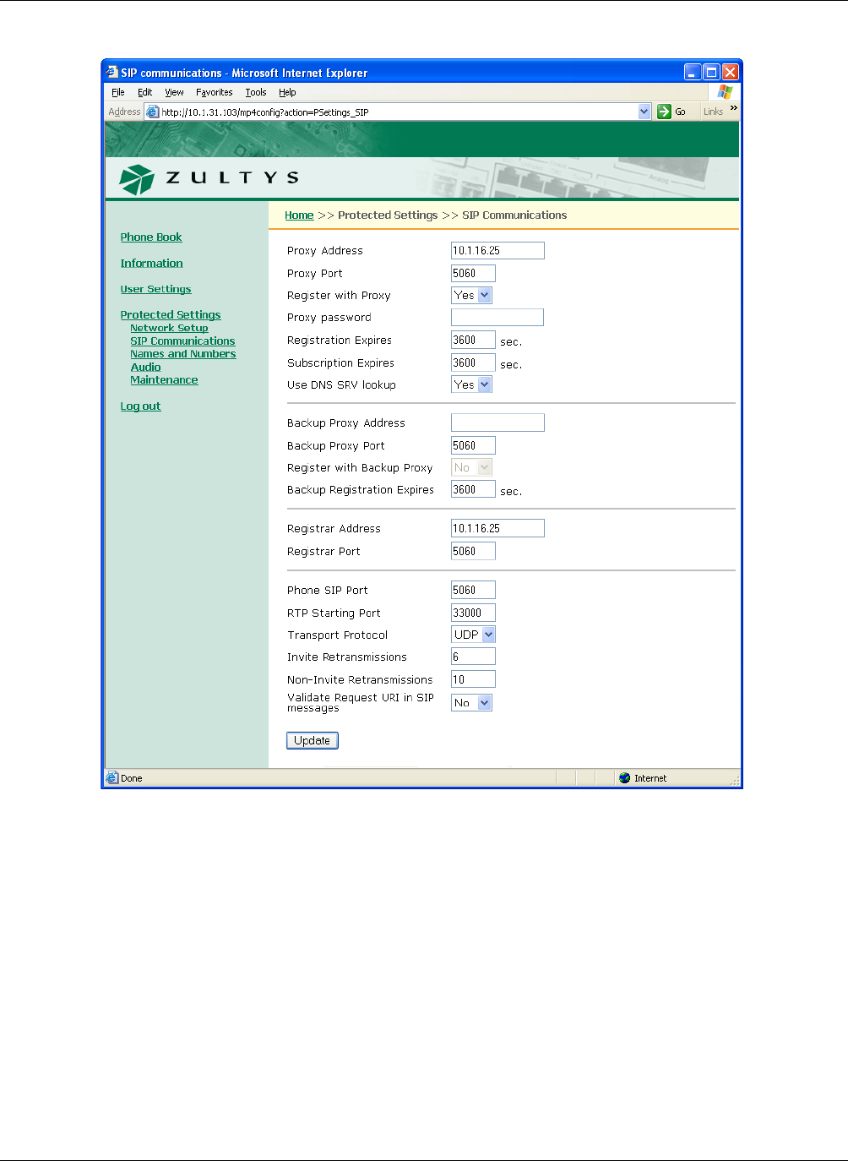Click the Phone SIP Port field
Image resolution: width=848 pixels, height=1161 pixels.
point(473,590)
